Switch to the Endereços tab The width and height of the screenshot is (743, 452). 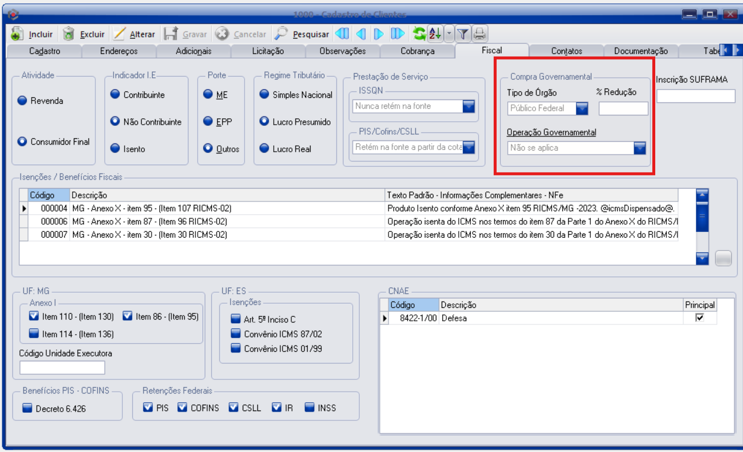[x=119, y=51]
